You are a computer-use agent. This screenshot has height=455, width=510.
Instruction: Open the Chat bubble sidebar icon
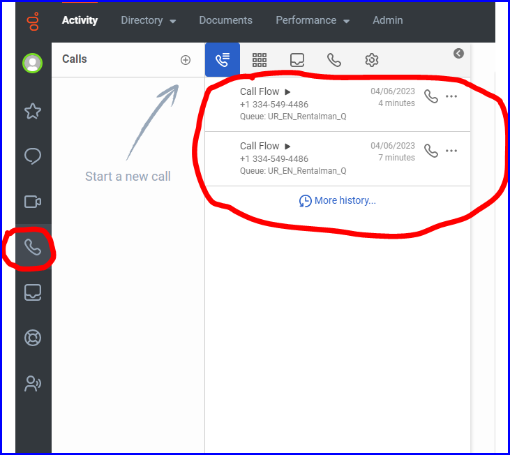33,156
